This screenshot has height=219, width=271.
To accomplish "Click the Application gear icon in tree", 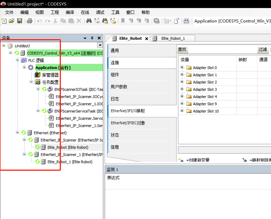I will tap(31, 68).
